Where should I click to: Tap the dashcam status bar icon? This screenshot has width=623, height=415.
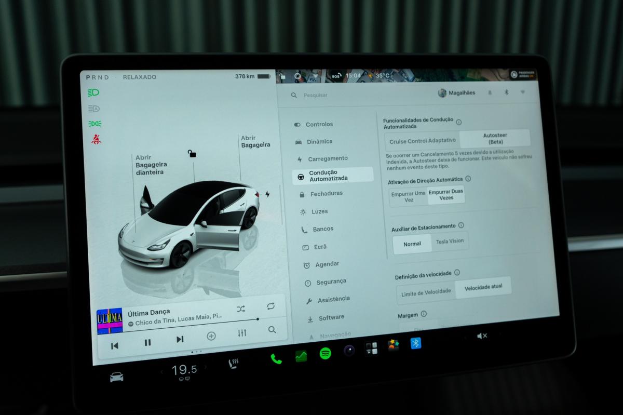point(298,76)
